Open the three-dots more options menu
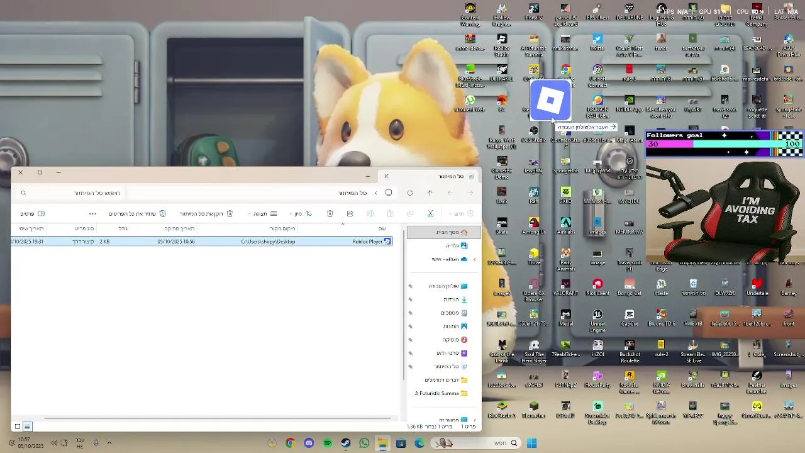Image resolution: width=805 pixels, height=453 pixels. point(92,214)
